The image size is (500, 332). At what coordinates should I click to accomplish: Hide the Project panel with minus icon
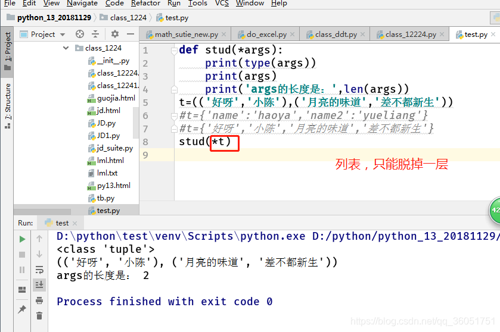pyautogui.click(x=131, y=34)
